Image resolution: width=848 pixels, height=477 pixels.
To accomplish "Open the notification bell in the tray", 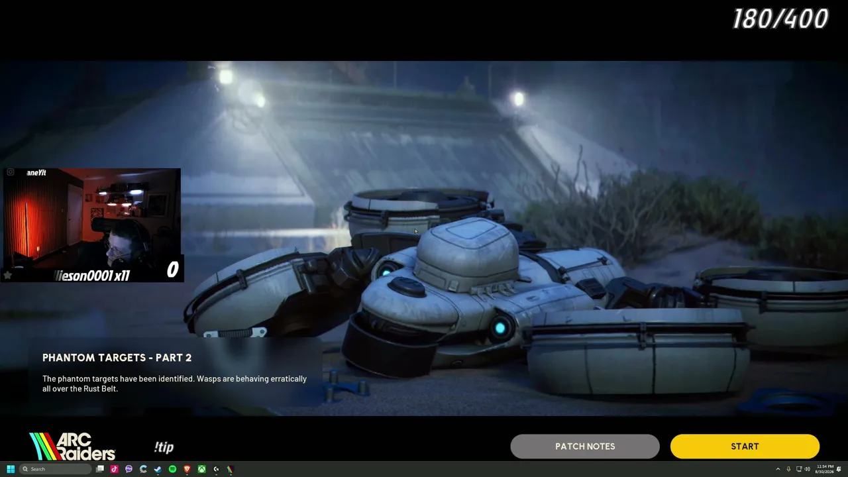I will click(840, 469).
